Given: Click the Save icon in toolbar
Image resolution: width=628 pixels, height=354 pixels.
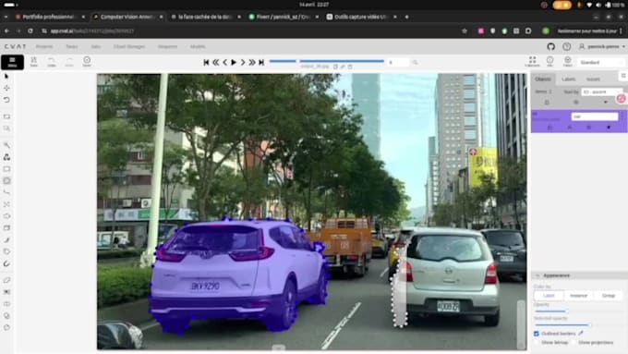Looking at the screenshot, I should pyautogui.click(x=33, y=62).
